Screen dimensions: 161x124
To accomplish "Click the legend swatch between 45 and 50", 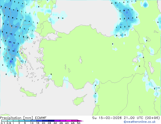I will click(75, 121).
